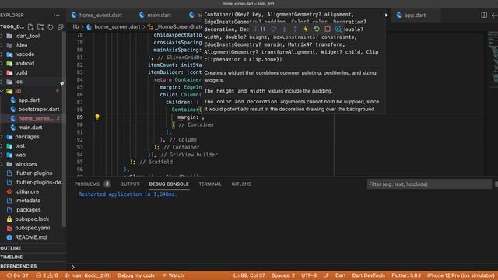Click new file icon in explorer
Image resolution: width=498 pixels, height=280 pixels.
[x=30, y=27]
